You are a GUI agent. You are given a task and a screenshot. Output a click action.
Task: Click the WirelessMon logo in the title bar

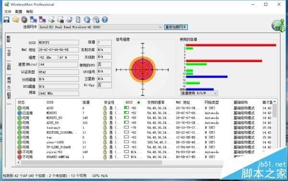pos(7,4)
